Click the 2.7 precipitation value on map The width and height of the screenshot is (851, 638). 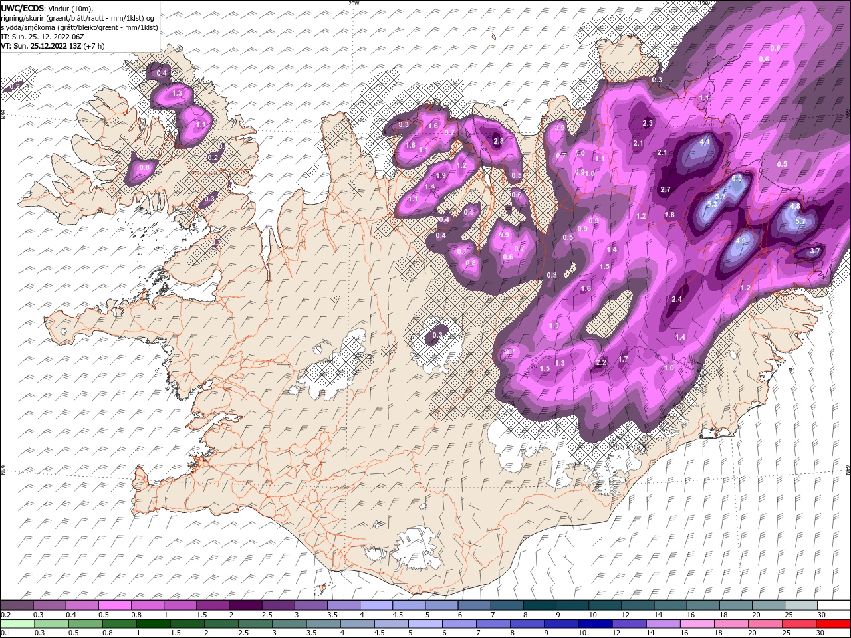pos(666,190)
